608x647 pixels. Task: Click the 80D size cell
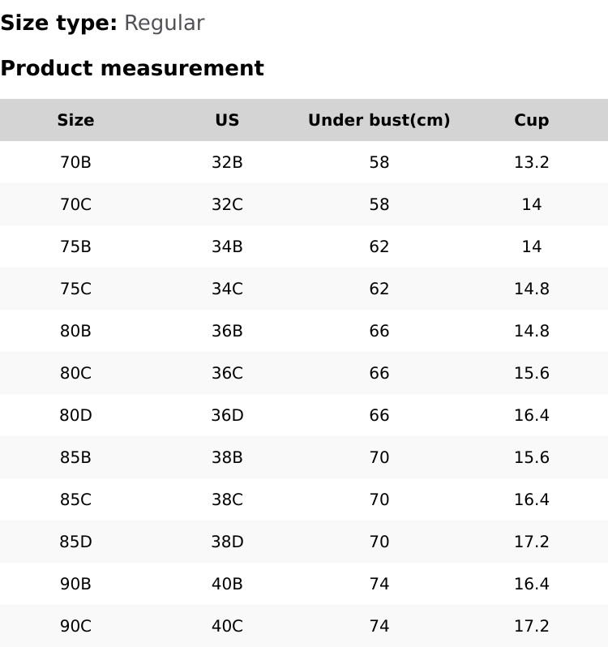(x=75, y=415)
